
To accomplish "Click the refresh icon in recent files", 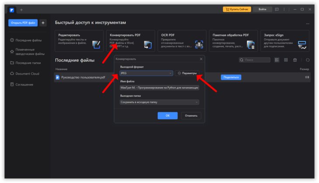I will tap(308, 60).
